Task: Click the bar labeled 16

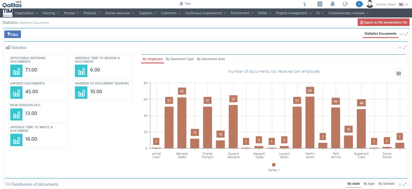Action: (348, 142)
